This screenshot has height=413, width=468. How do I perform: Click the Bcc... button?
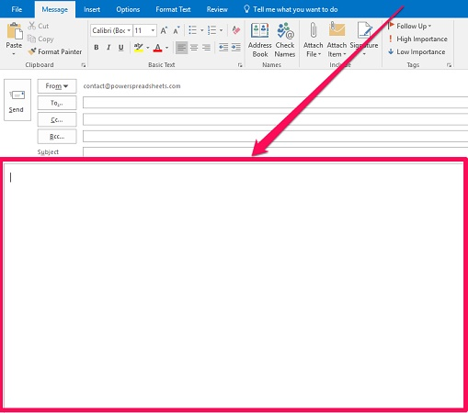tap(57, 137)
